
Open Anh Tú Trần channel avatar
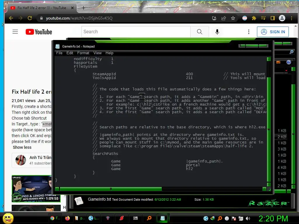[x=21, y=160]
